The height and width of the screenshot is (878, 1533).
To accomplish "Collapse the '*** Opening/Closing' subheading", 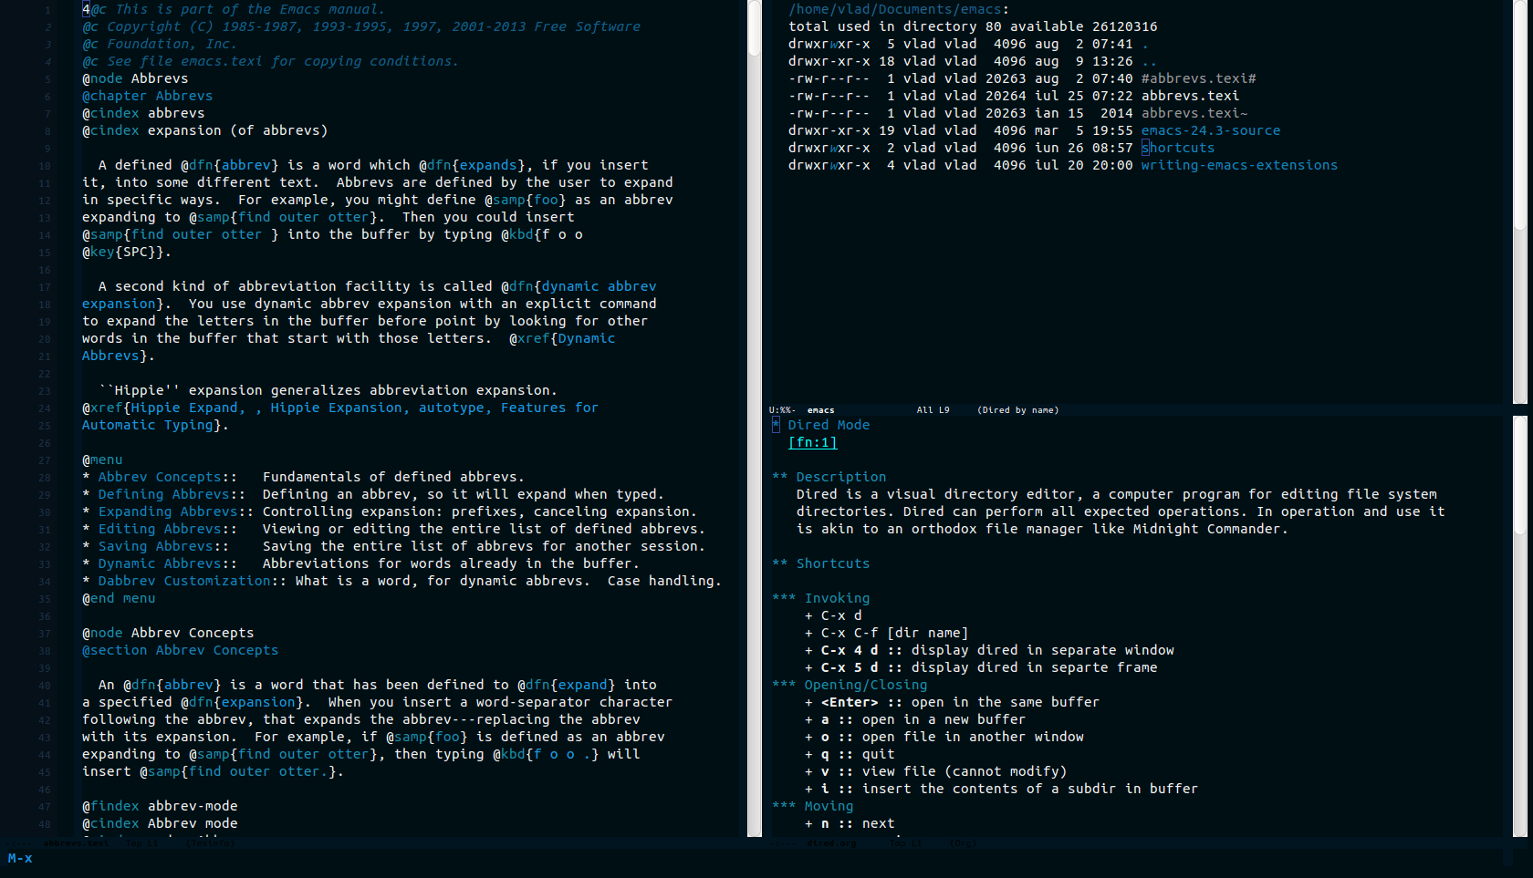I will click(850, 685).
